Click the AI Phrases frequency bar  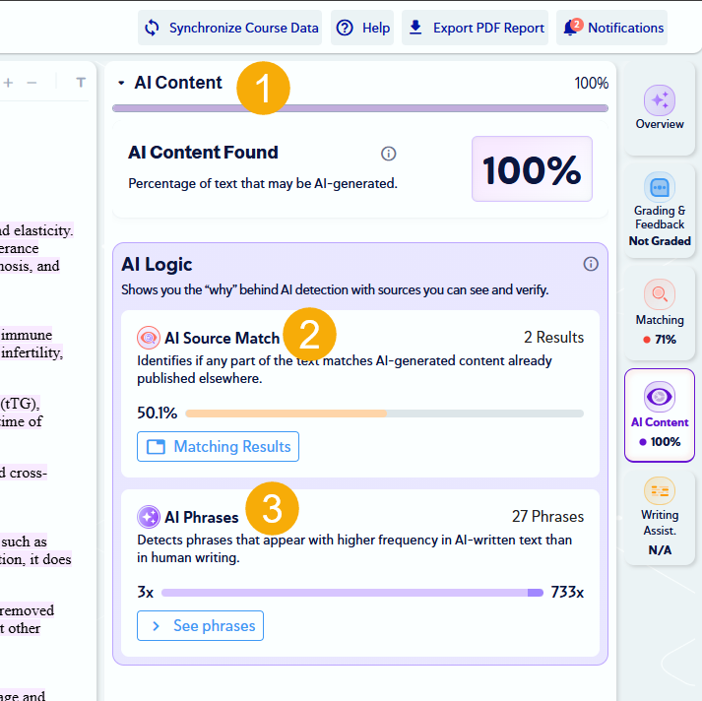[351, 593]
